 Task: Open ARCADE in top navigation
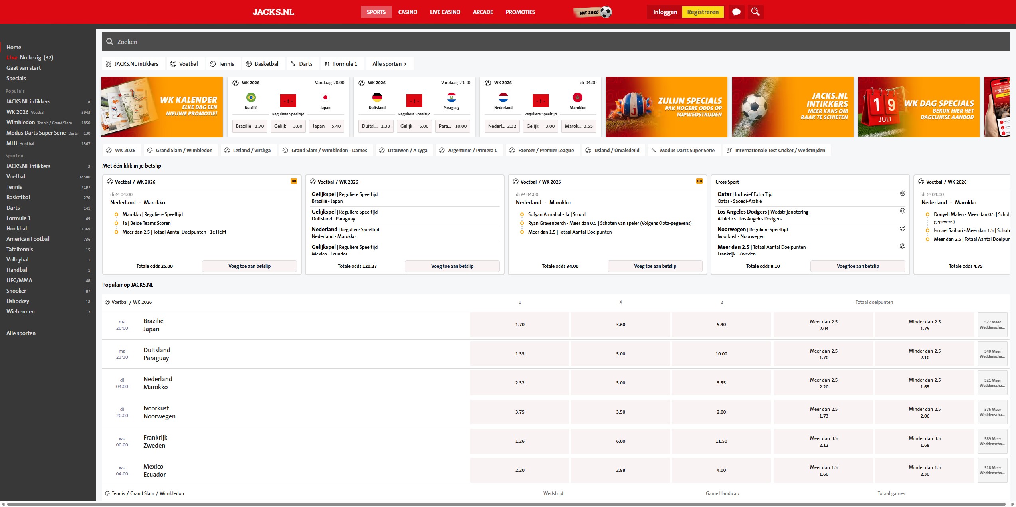[483, 12]
